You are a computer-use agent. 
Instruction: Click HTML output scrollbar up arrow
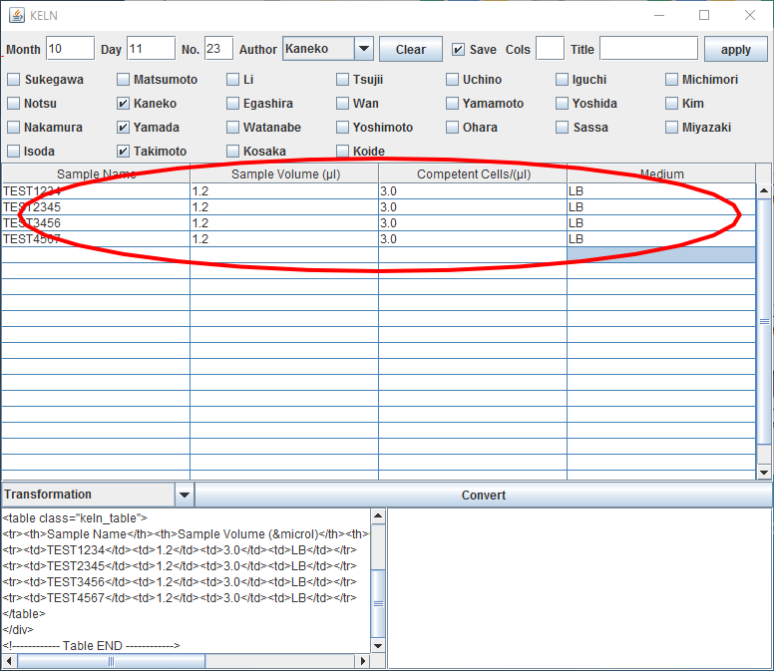(378, 516)
